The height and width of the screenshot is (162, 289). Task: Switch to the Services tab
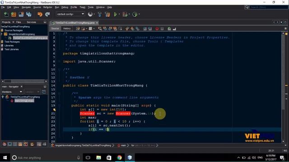tap(31, 22)
